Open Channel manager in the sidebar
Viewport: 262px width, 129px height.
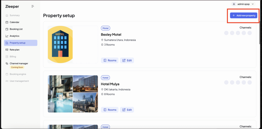(19, 63)
